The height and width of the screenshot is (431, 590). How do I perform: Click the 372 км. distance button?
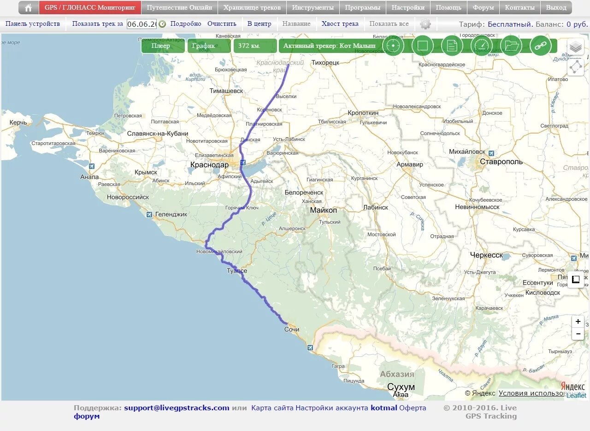click(x=255, y=46)
